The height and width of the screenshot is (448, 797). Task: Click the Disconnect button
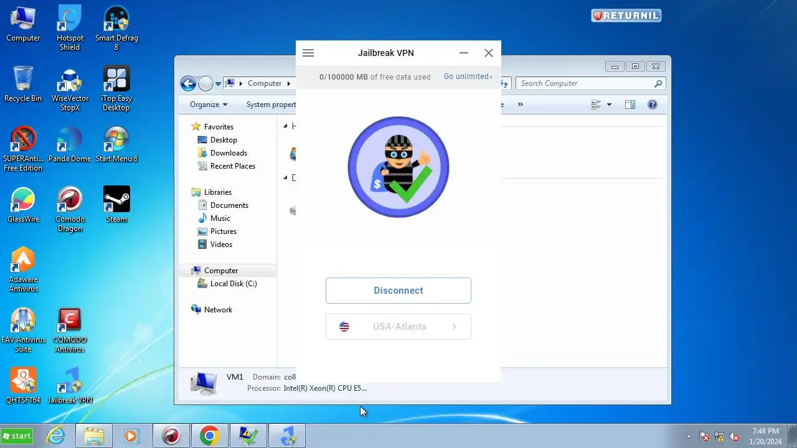pos(398,291)
